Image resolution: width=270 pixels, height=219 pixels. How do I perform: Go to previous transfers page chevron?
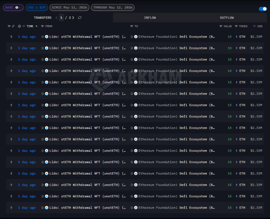(56, 18)
